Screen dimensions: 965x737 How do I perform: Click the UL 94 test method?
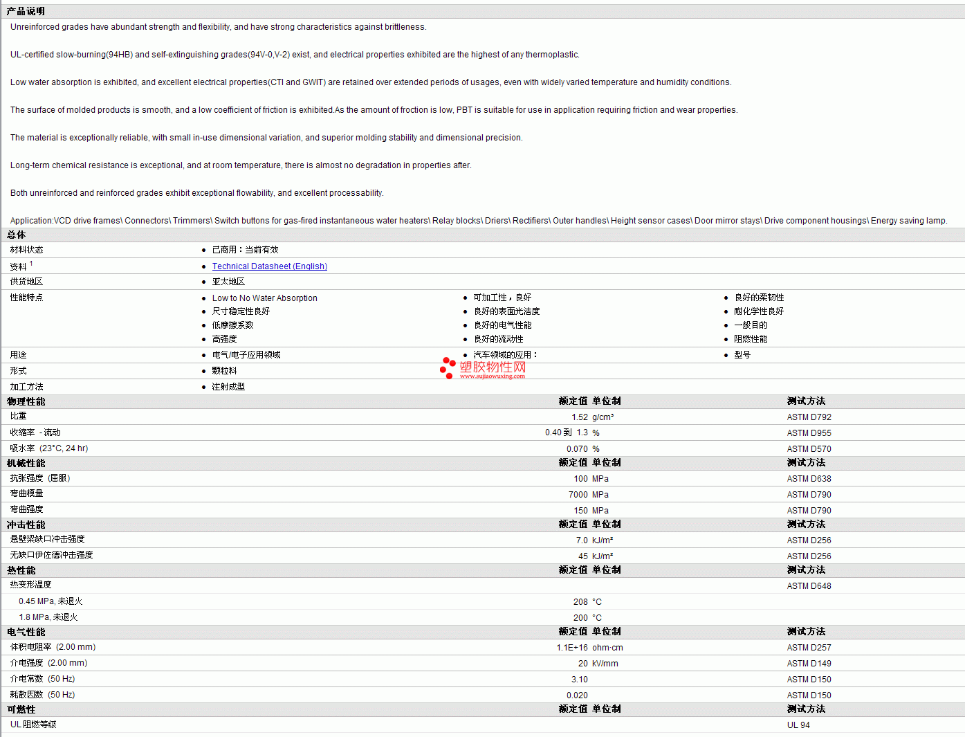(798, 725)
